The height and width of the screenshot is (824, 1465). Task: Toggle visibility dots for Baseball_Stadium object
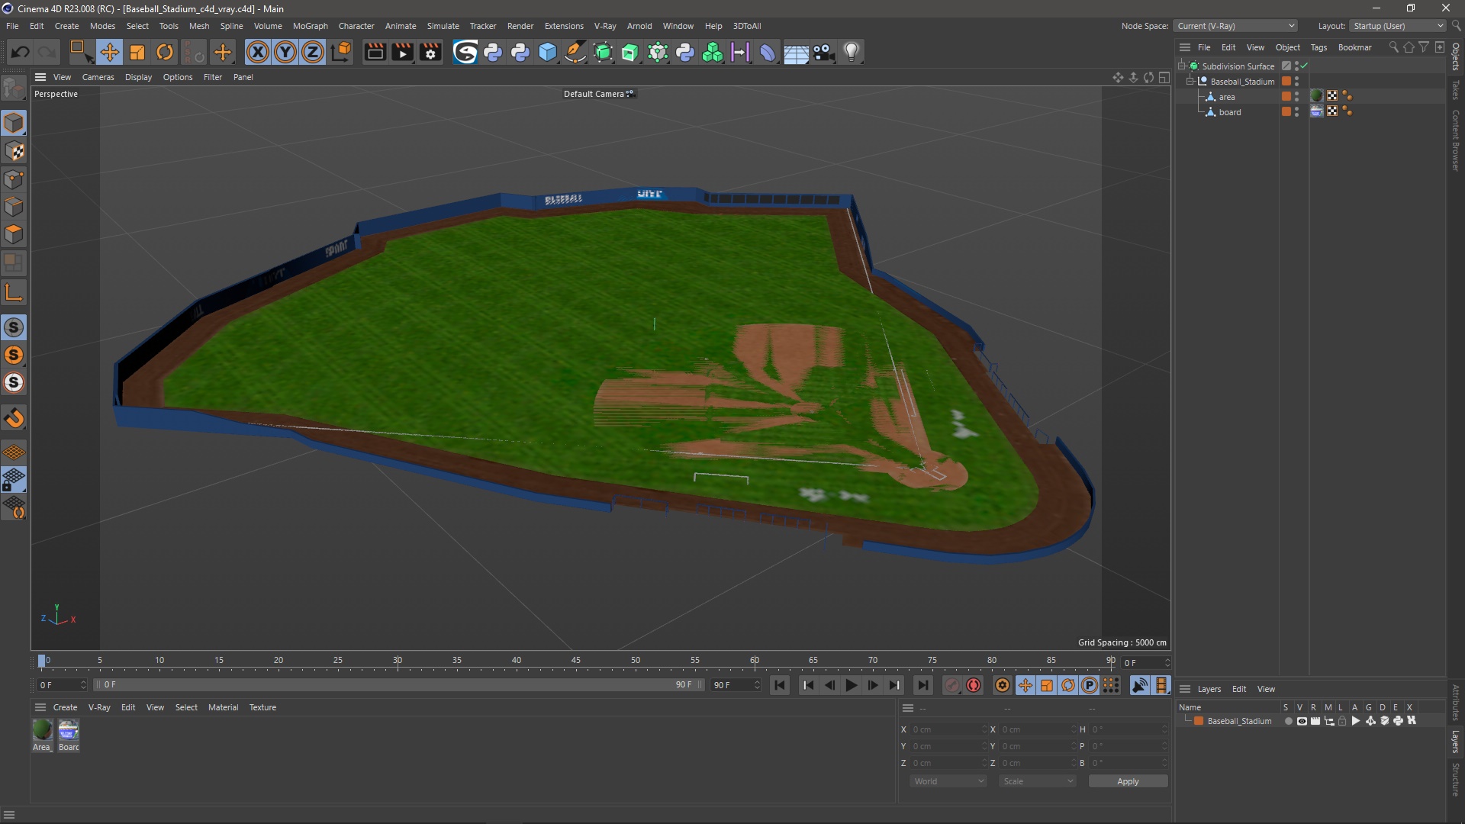[x=1297, y=82]
